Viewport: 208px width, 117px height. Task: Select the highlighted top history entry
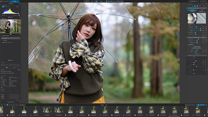point(11,38)
